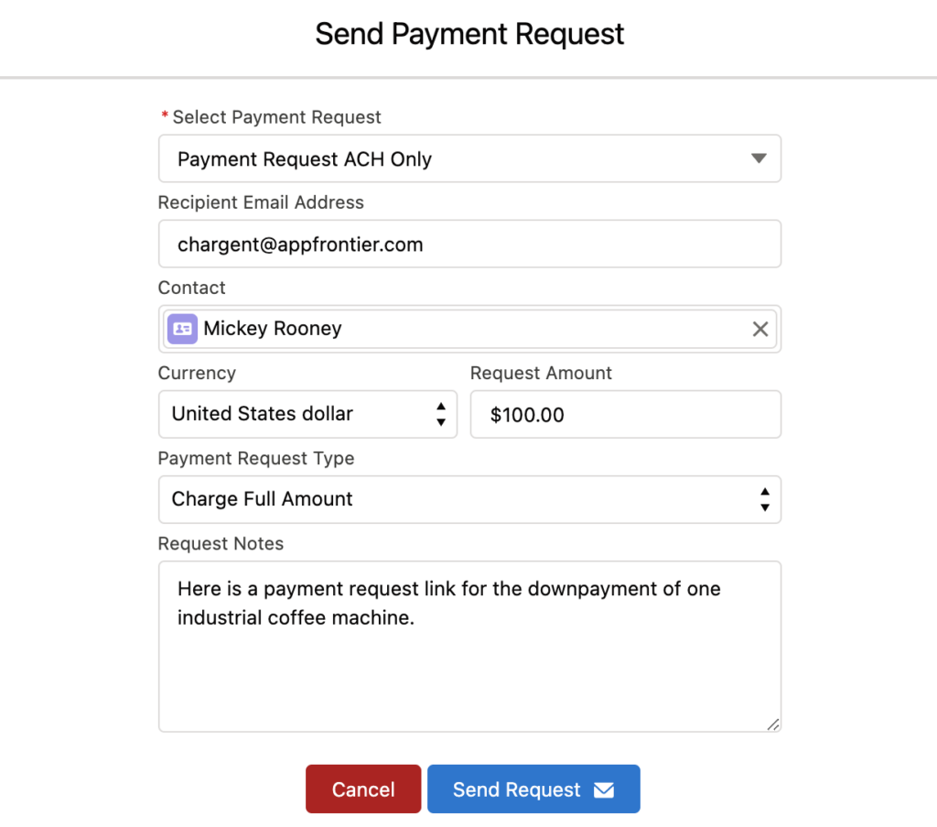Image resolution: width=937 pixels, height=827 pixels.
Task: Expand the Select Payment Request dropdown arrow
Action: [x=759, y=158]
